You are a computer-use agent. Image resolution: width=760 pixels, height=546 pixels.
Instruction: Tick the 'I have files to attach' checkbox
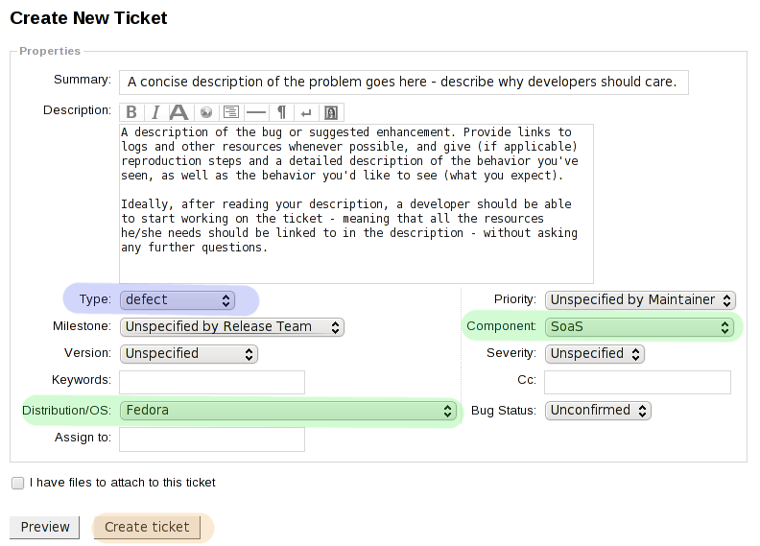(17, 483)
